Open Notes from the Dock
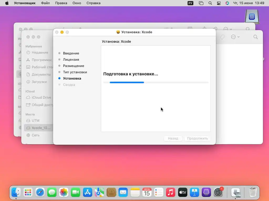This screenshot has width=269, height=201. tap(135, 192)
